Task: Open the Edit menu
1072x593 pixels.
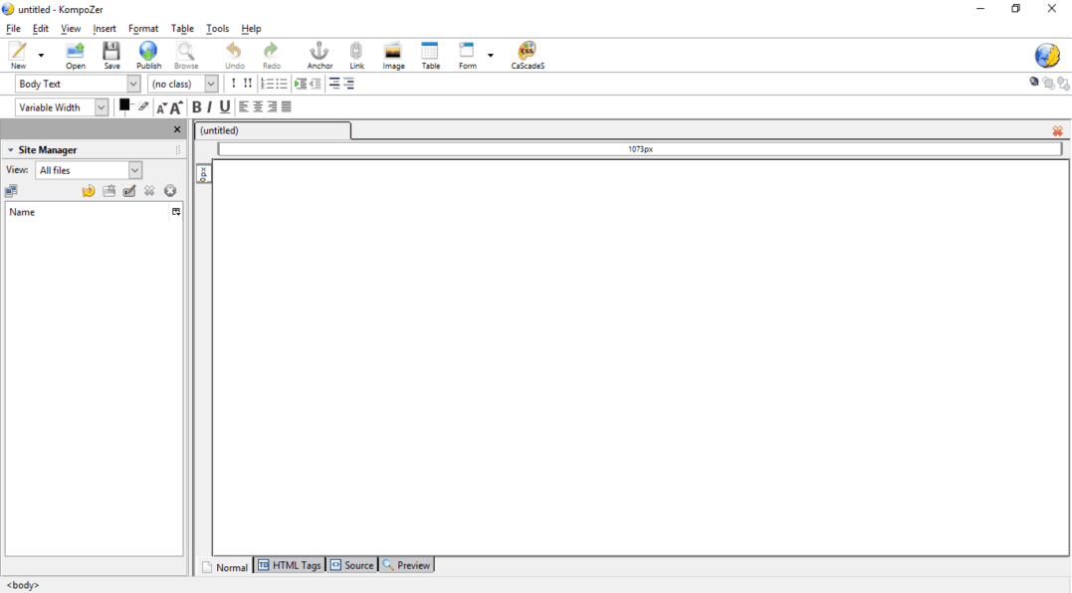Action: (41, 29)
